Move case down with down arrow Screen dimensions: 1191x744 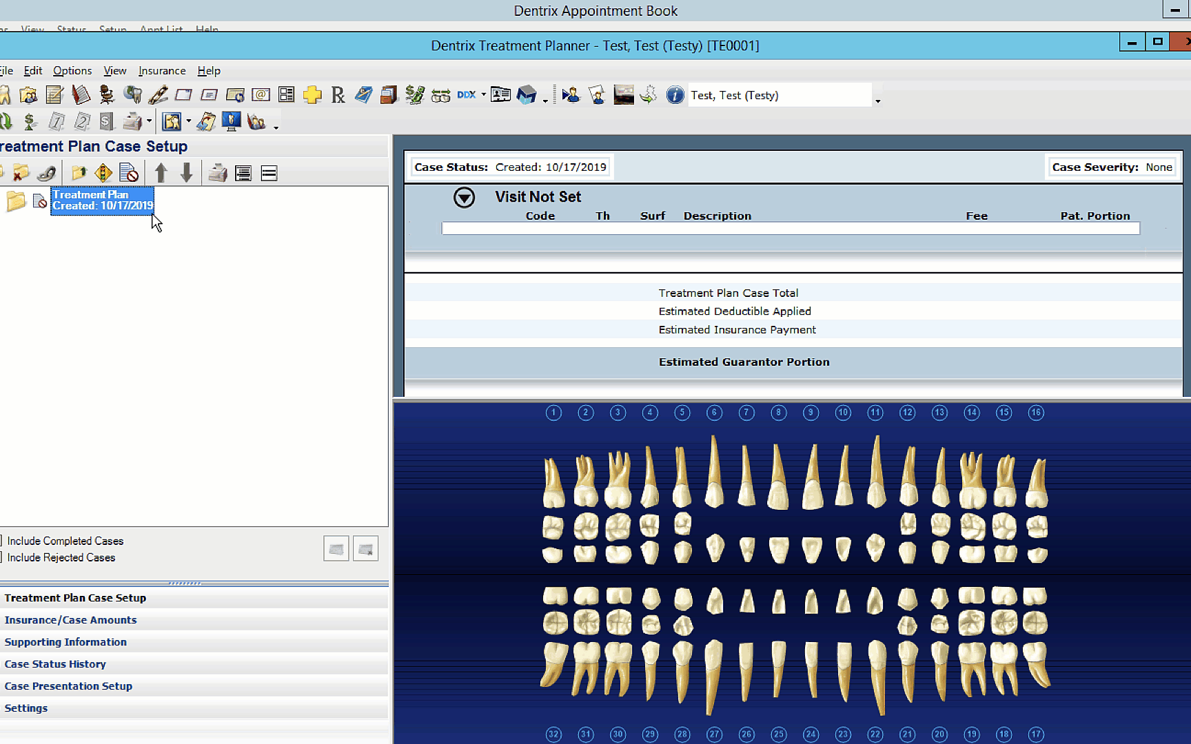(x=186, y=173)
